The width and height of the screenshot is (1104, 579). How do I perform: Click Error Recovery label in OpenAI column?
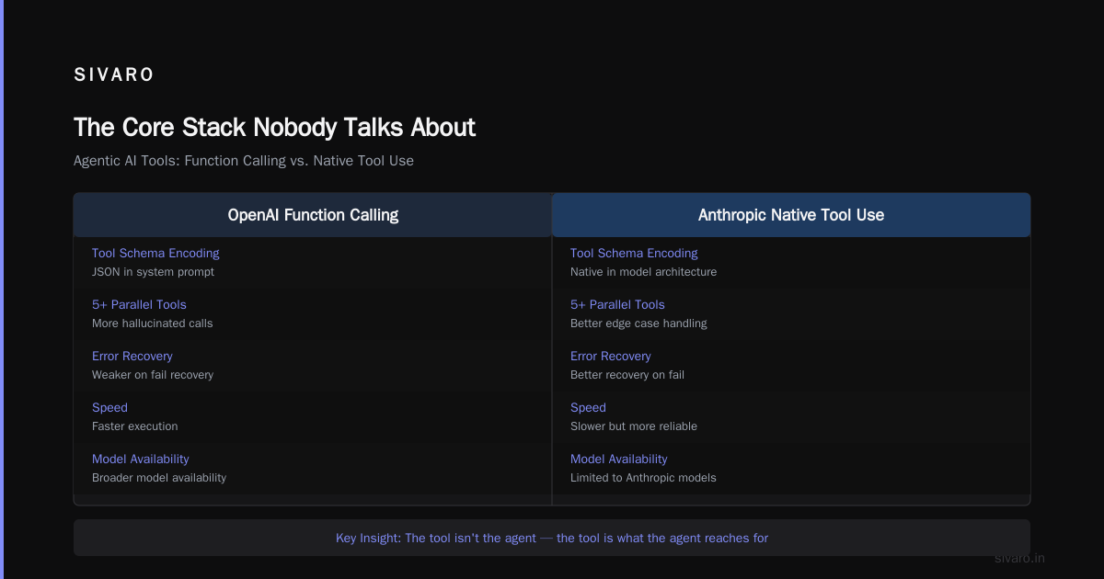tap(132, 356)
